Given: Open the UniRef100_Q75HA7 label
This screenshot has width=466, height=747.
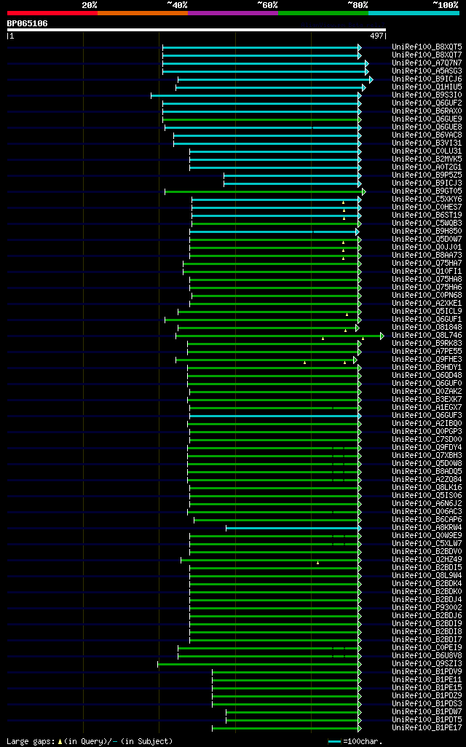Looking at the screenshot, I should (427, 264).
